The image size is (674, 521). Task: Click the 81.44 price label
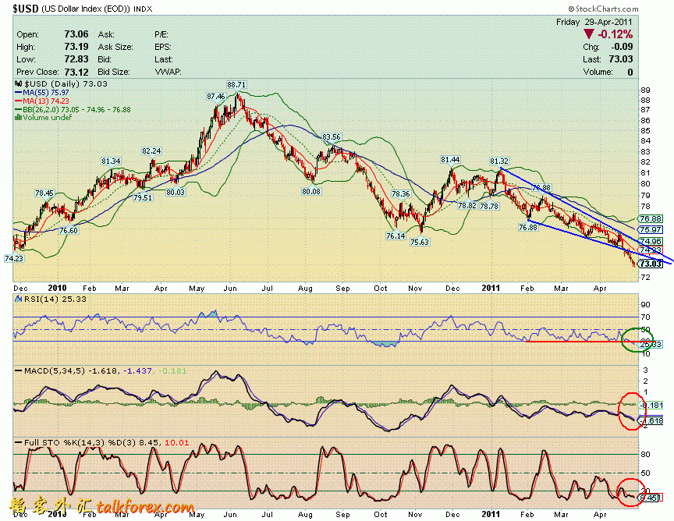450,159
